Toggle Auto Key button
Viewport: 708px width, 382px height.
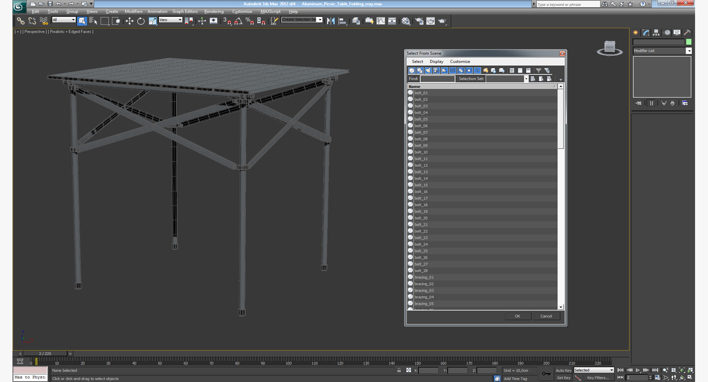(x=564, y=370)
